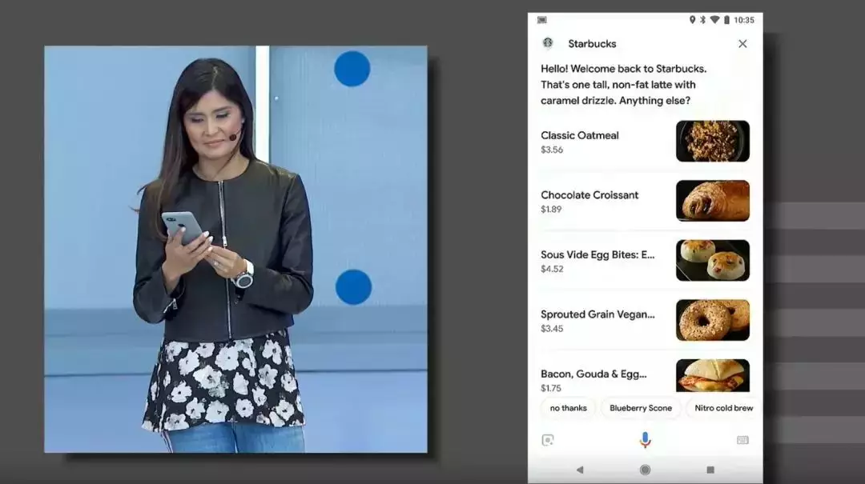Tap the location icon in status bar
Image resolution: width=865 pixels, height=484 pixels.
pos(692,20)
